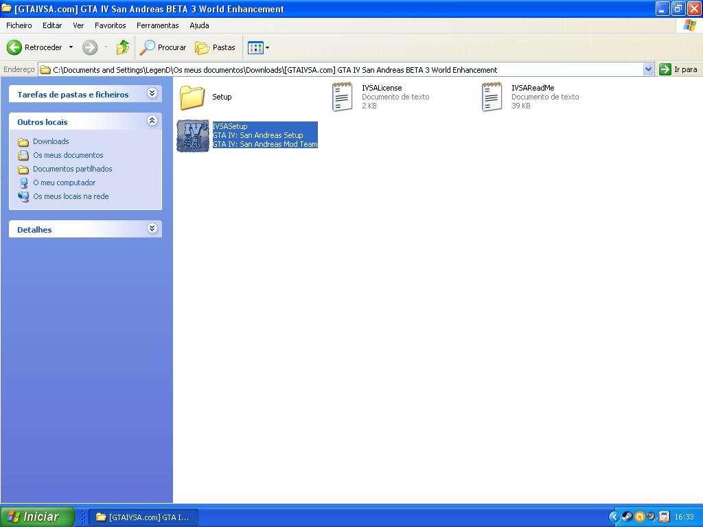The width and height of the screenshot is (703, 527).
Task: Collapse the Outros locais panel
Action: point(152,121)
